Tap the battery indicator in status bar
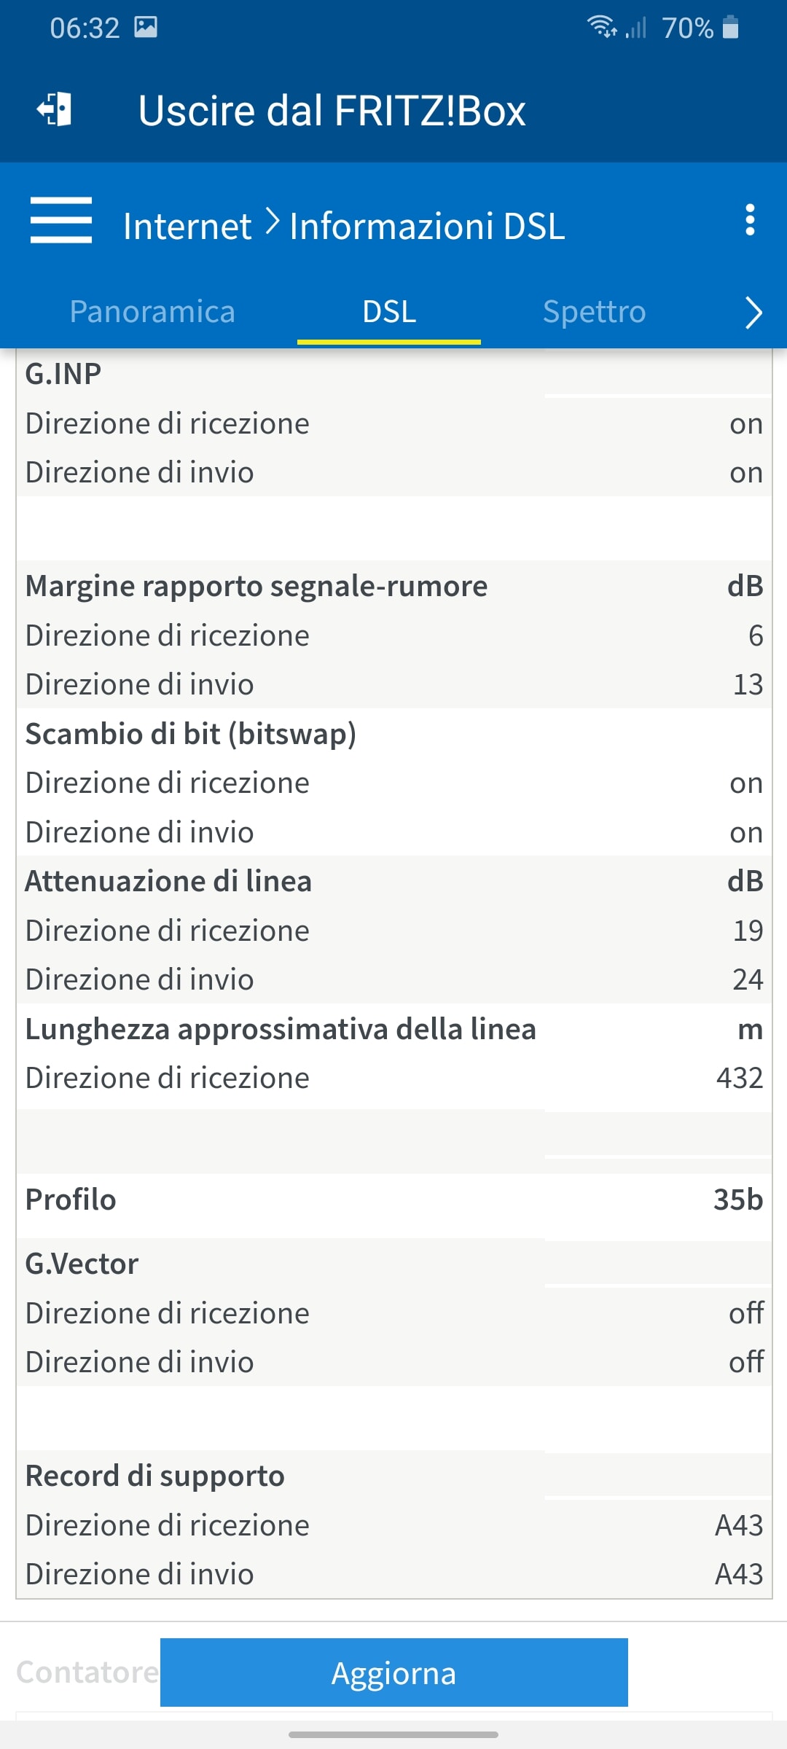787x1749 pixels. [x=730, y=28]
